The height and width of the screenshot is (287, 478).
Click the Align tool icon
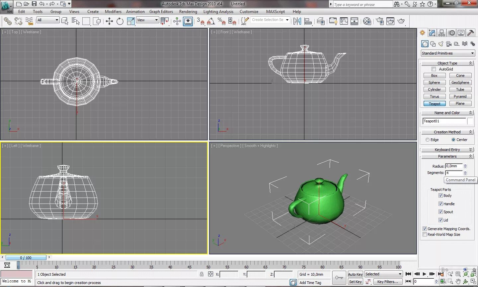click(308, 21)
